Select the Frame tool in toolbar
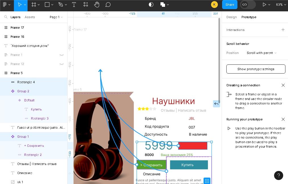 [x=34, y=5]
